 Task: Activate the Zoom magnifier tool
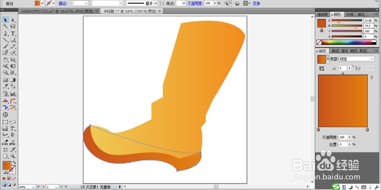point(13,156)
